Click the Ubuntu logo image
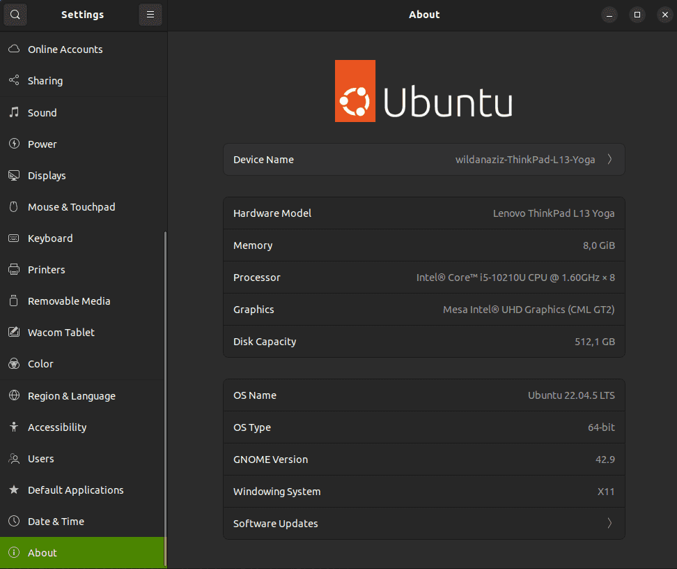Viewport: 677px width, 569px height. 423,91
